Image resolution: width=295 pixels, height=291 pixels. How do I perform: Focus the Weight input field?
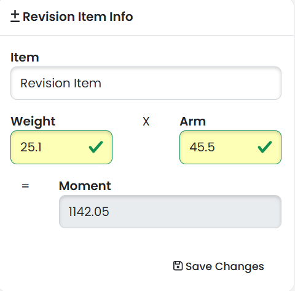point(61,147)
